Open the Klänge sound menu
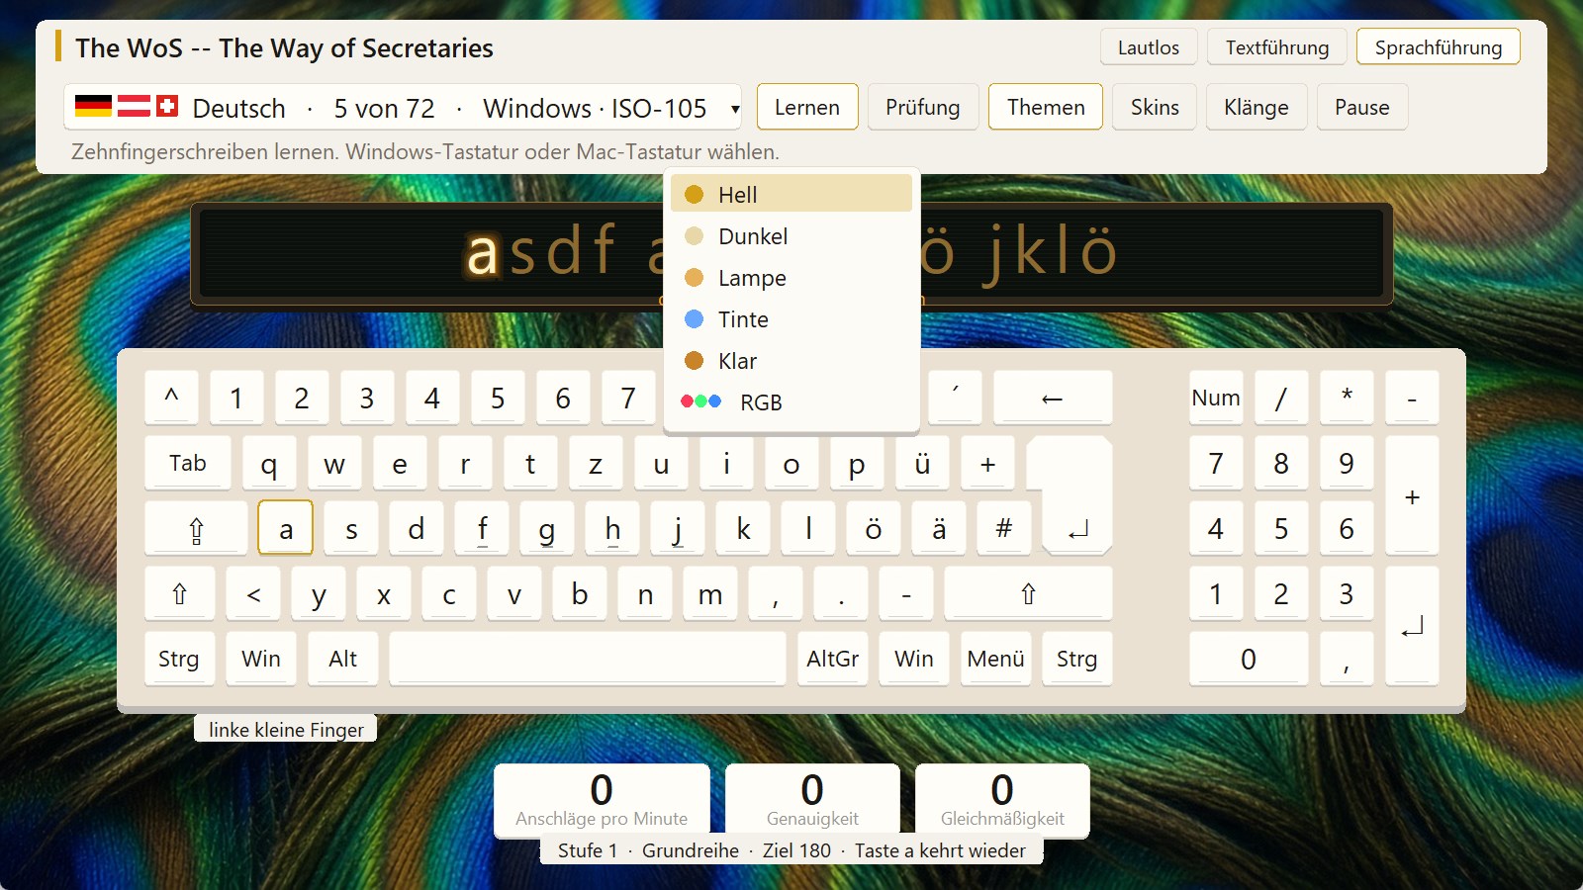Screen dimensions: 1583x890 [x=1257, y=107]
